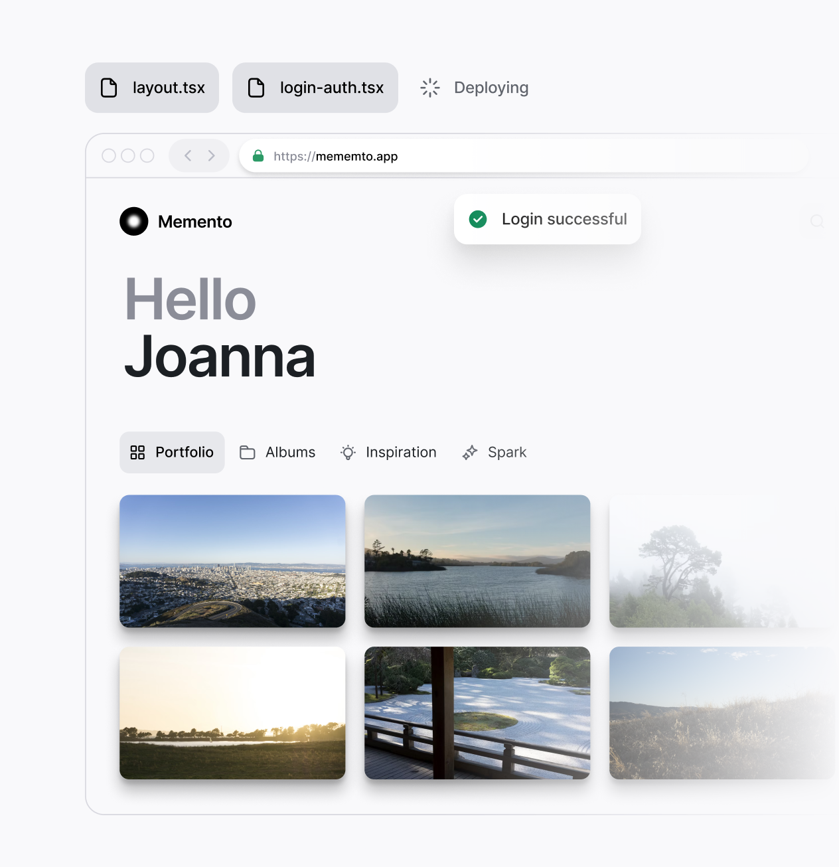This screenshot has width=839, height=867.
Task: Switch to the Albums tab
Action: pos(277,452)
